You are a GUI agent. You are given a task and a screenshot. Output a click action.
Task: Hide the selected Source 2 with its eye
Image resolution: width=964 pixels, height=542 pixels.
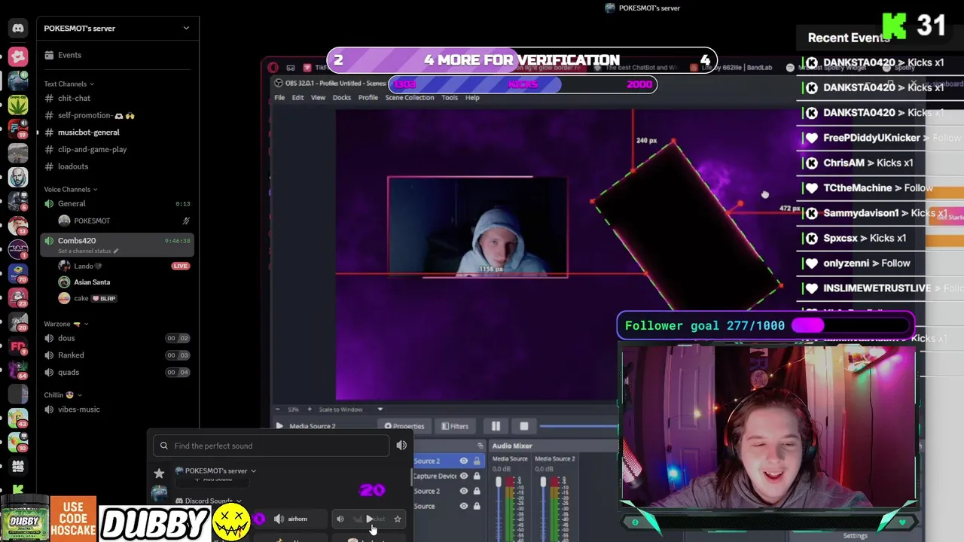click(463, 461)
